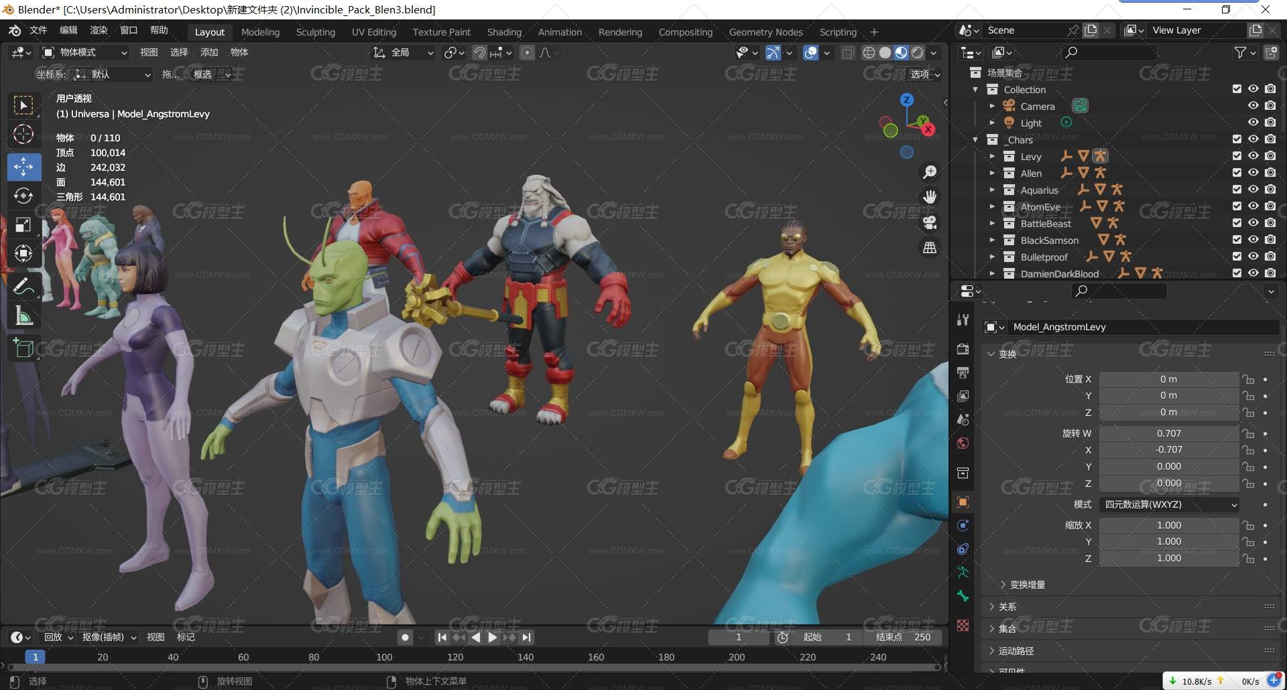Open the Global orientation dropdown

click(404, 52)
